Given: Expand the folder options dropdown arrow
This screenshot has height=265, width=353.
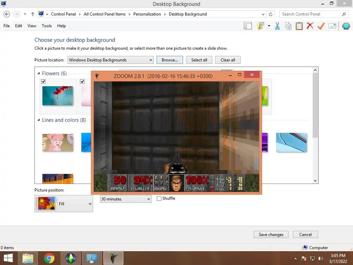Looking at the screenshot, I should (x=269, y=26).
